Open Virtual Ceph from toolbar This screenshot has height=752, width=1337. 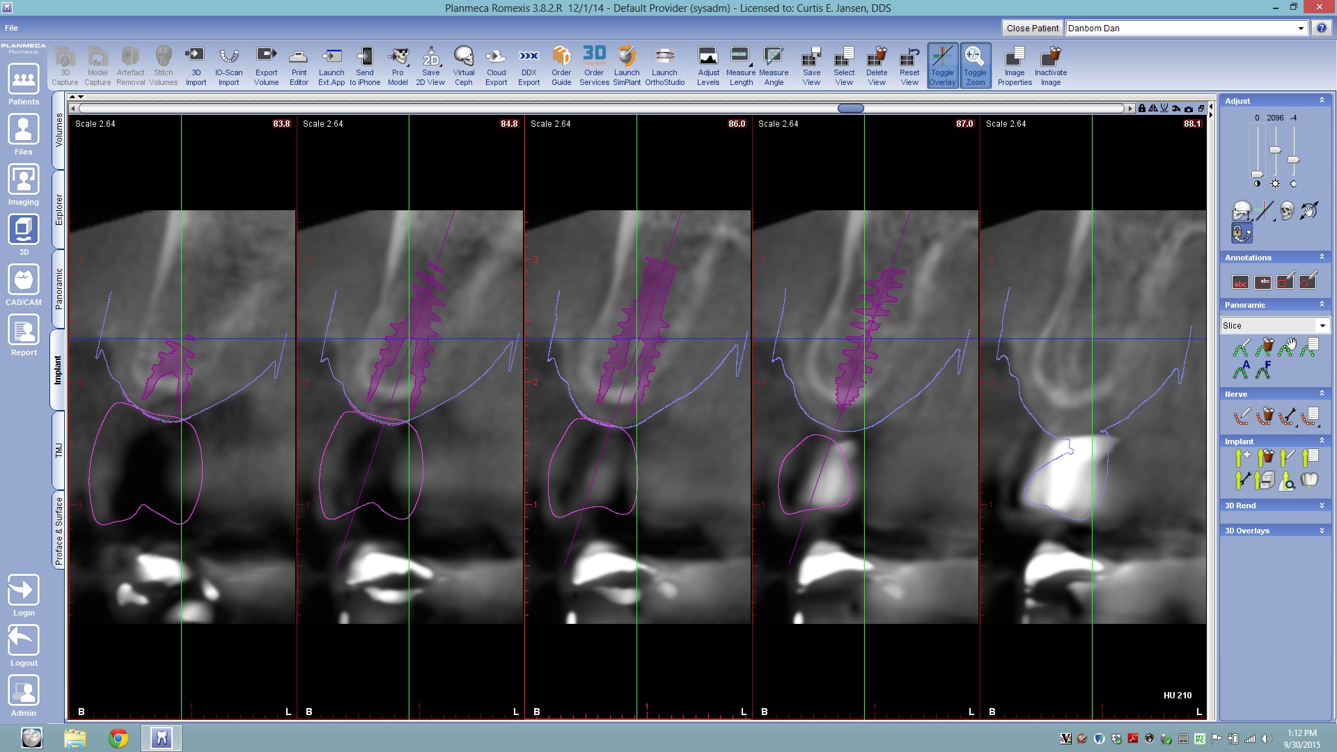(x=463, y=66)
